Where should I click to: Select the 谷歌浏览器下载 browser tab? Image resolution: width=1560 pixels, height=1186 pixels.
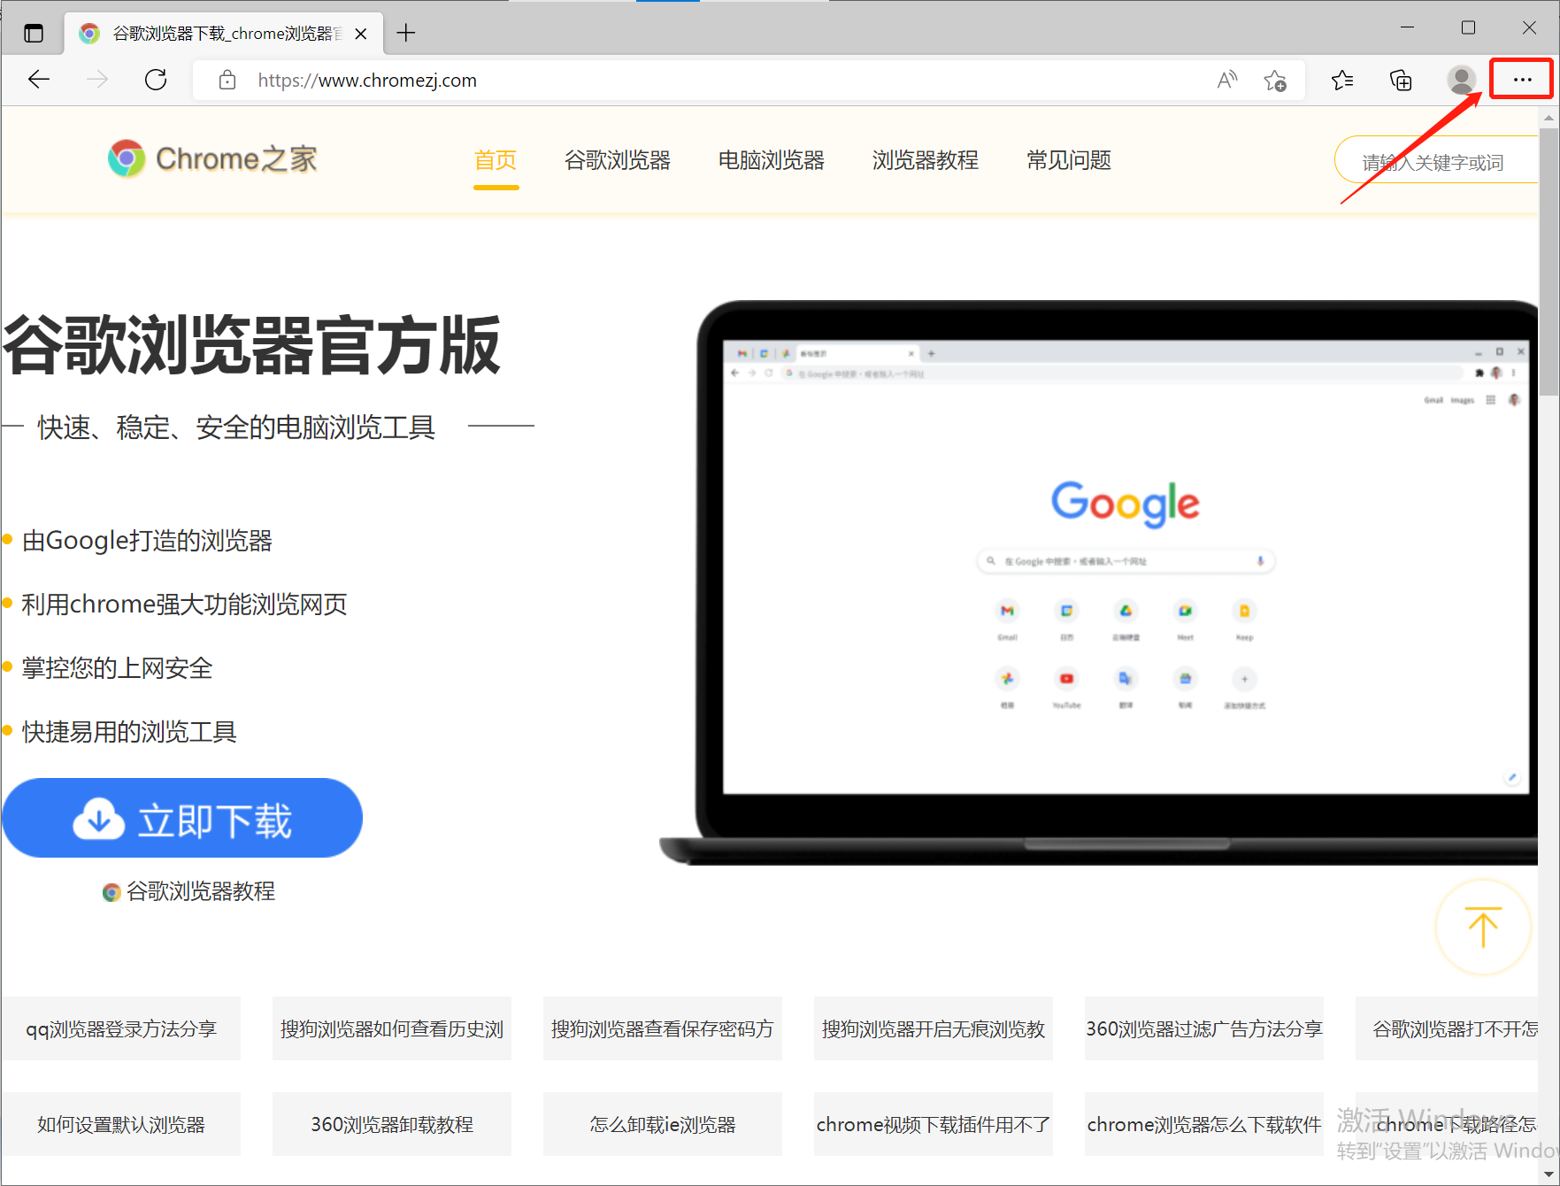click(224, 34)
